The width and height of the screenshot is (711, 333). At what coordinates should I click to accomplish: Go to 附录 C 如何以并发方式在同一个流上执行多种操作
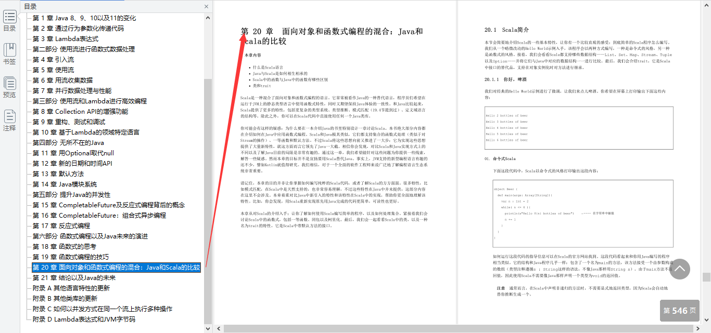pos(103,309)
